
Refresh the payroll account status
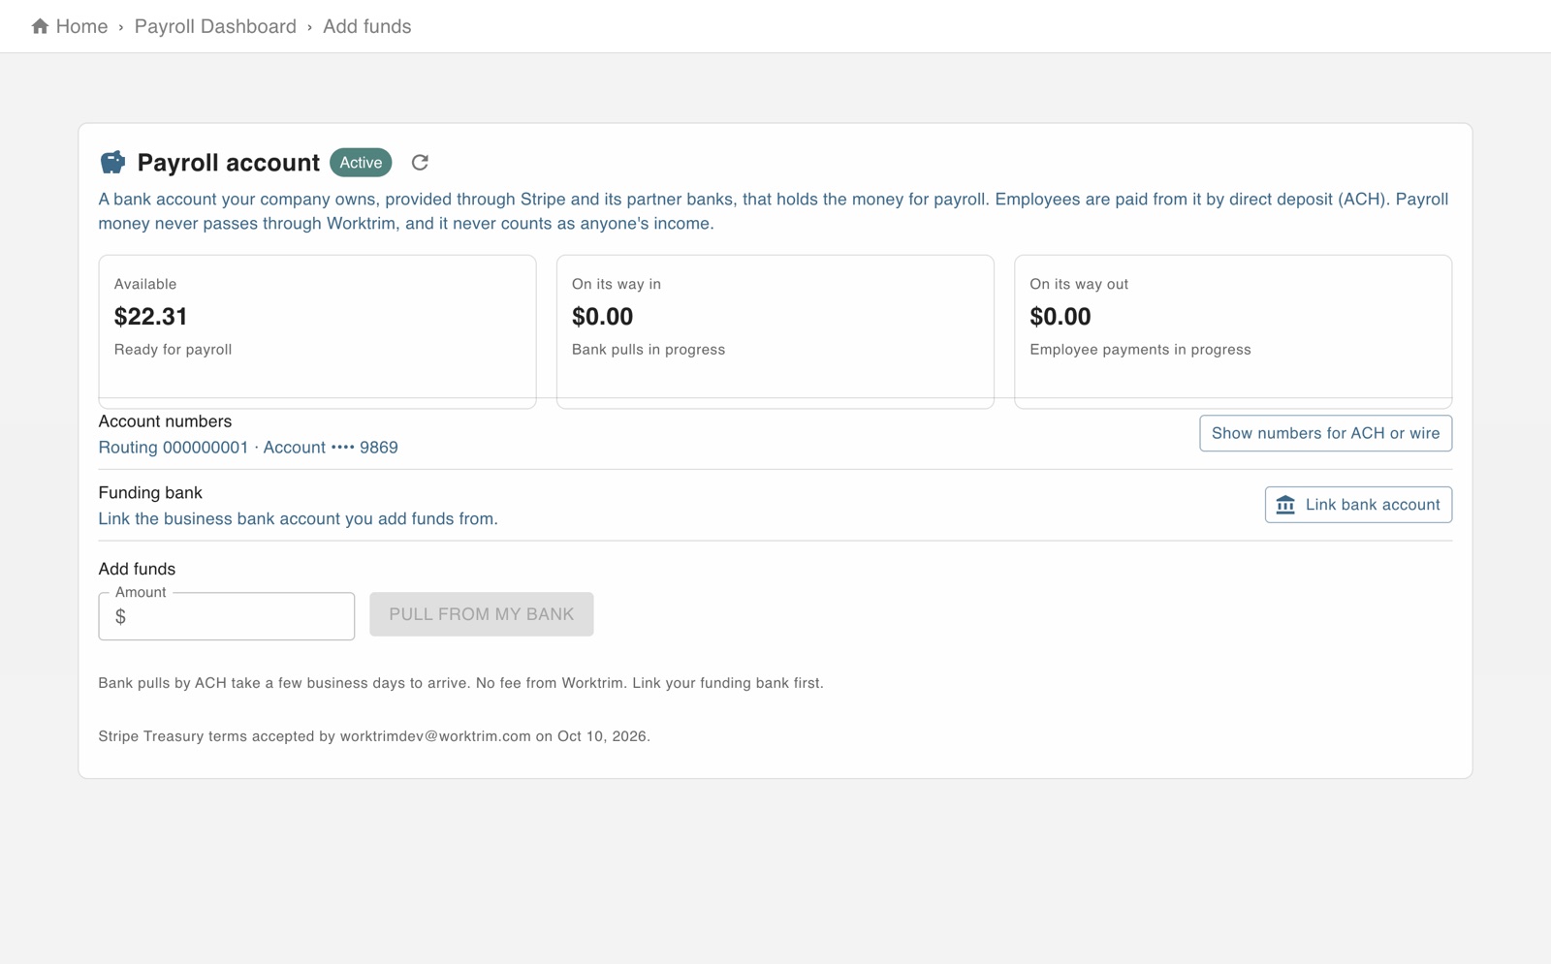[x=420, y=163]
